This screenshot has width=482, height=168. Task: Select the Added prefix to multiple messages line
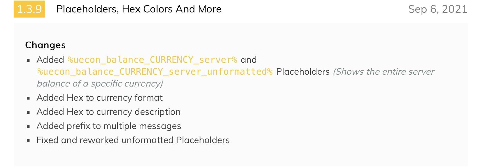pyautogui.click(x=109, y=126)
